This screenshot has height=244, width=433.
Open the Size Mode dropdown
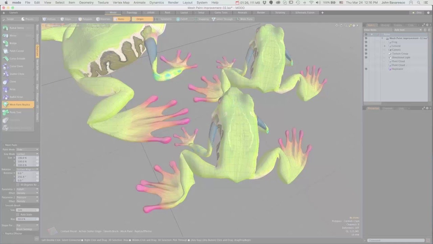pyautogui.click(x=27, y=154)
